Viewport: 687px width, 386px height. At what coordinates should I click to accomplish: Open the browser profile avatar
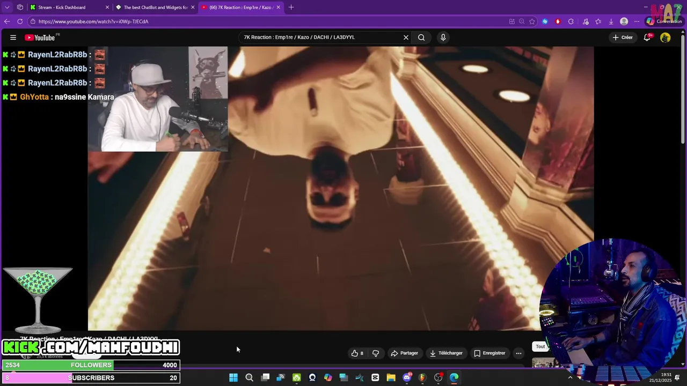tap(624, 21)
